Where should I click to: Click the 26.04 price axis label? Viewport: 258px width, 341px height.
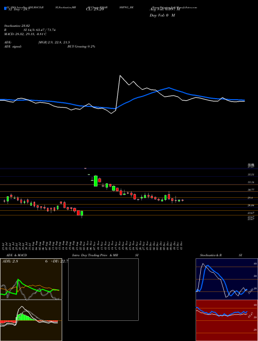pos(251,205)
